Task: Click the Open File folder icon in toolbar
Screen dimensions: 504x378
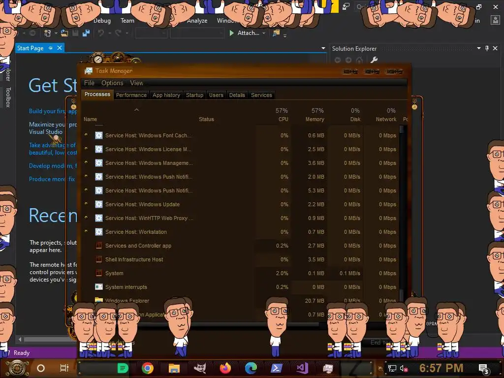Action: (64, 33)
